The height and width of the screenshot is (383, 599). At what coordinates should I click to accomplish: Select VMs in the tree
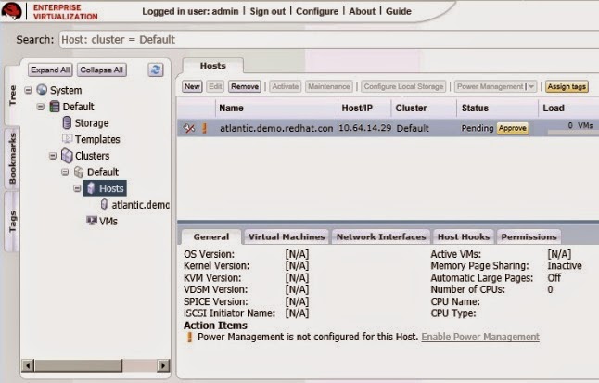coord(108,222)
